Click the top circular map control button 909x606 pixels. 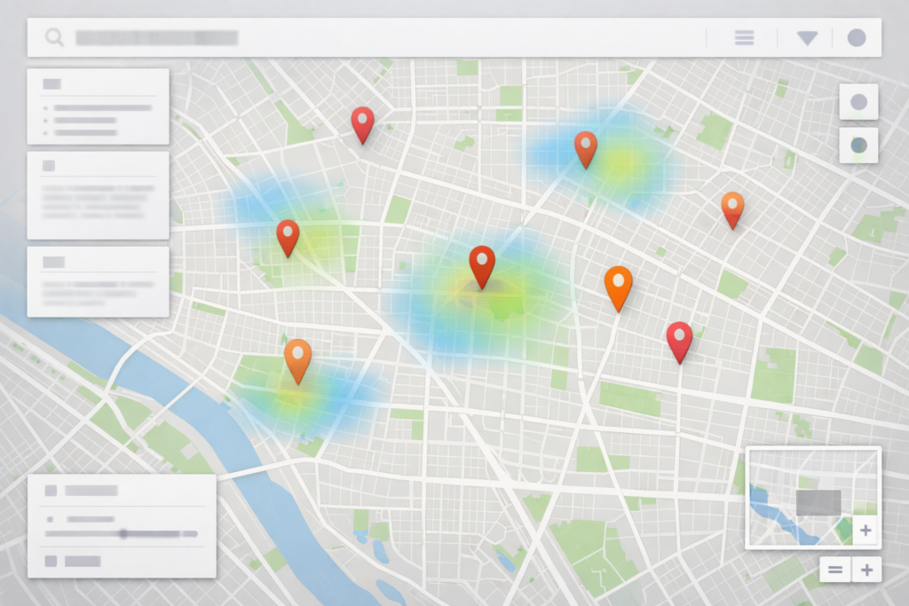[x=858, y=100]
